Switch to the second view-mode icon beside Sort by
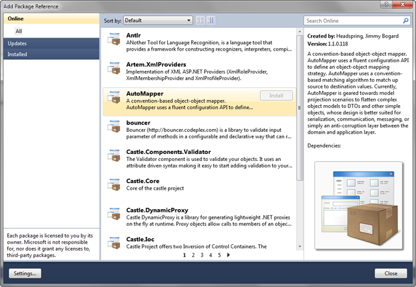Viewport: 416px width, 287px height. pyautogui.click(x=211, y=20)
